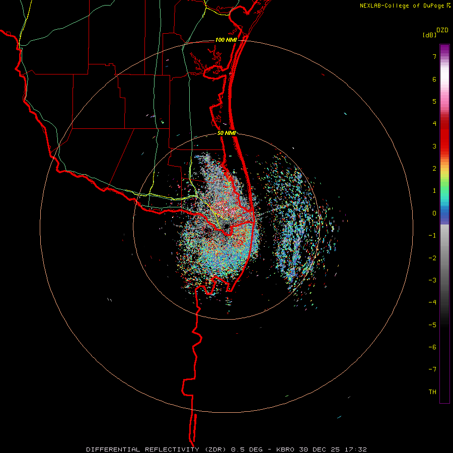Click the 50 NMI range ring label
Image resolution: width=453 pixels, height=453 pixels.
click(227, 133)
